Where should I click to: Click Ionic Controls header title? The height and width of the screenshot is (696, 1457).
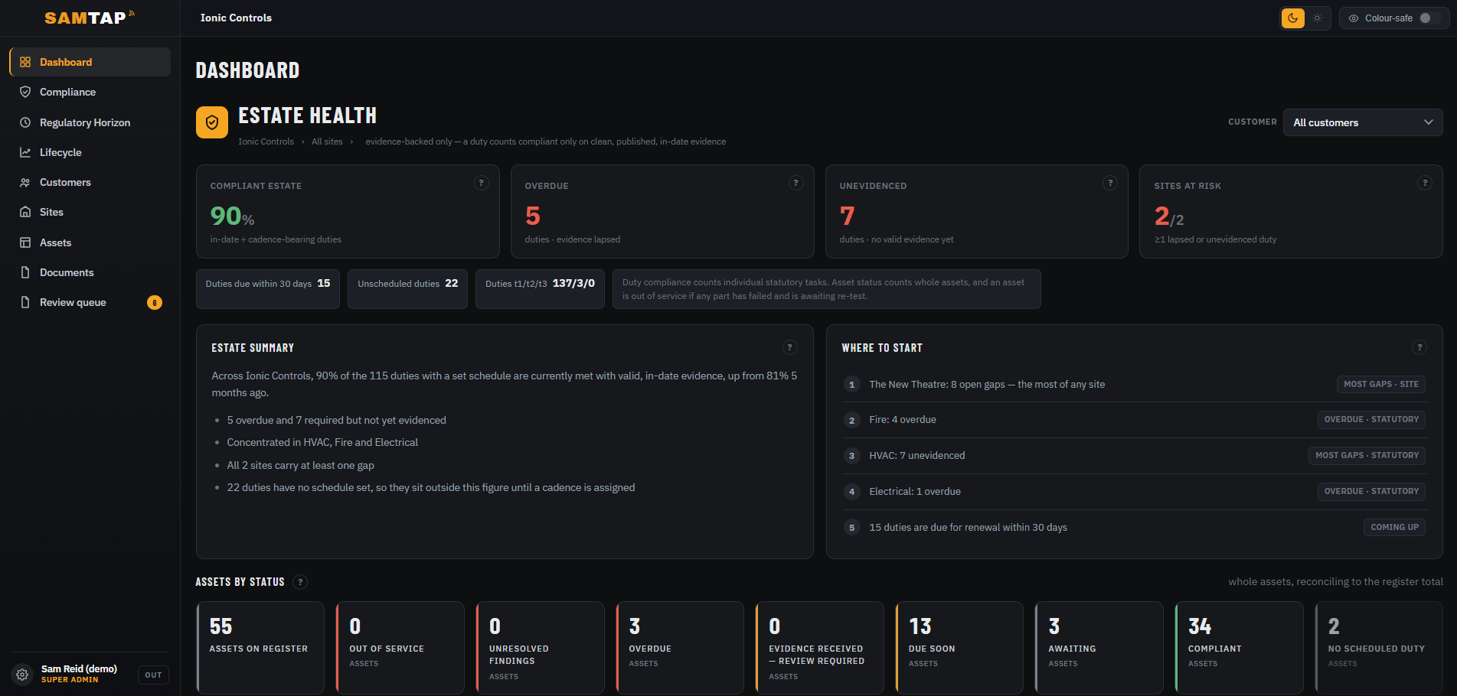(x=236, y=18)
